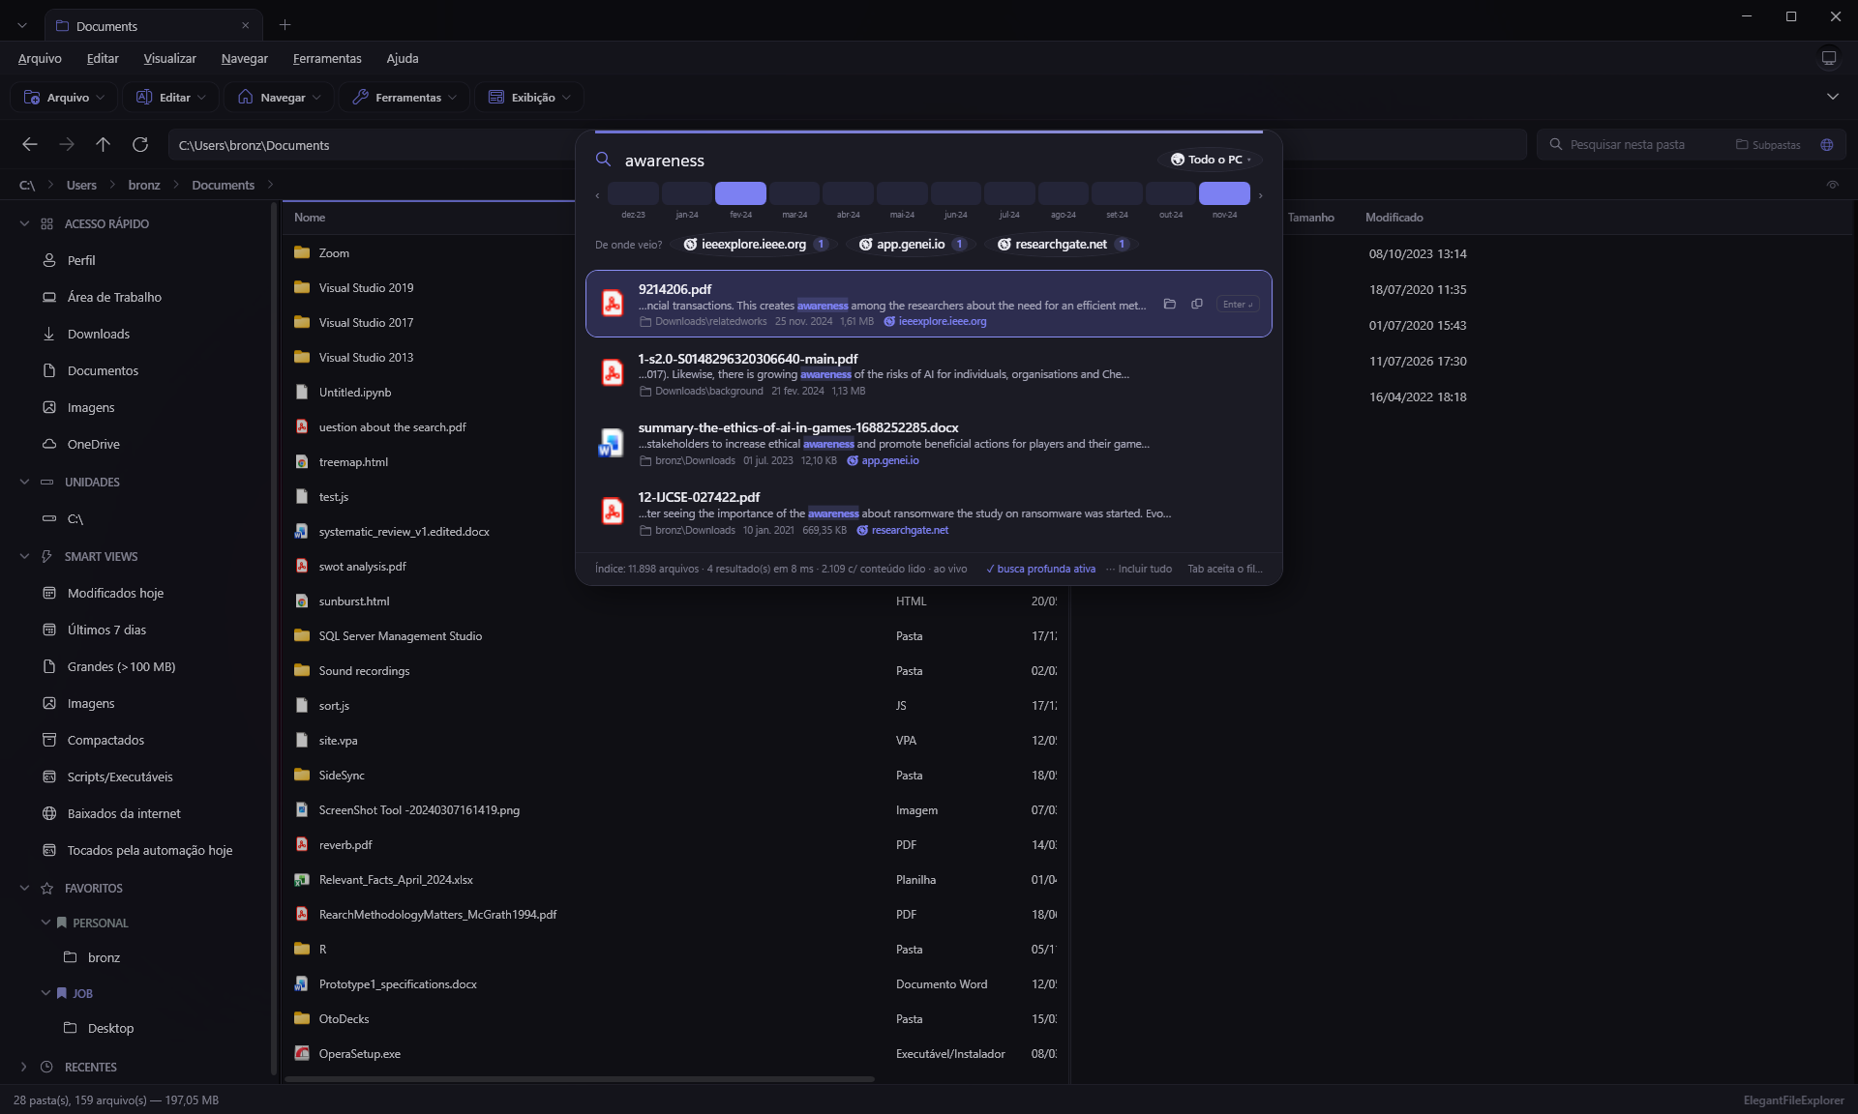
Task: Open Tocados pela automação hoje view
Action: click(x=150, y=850)
